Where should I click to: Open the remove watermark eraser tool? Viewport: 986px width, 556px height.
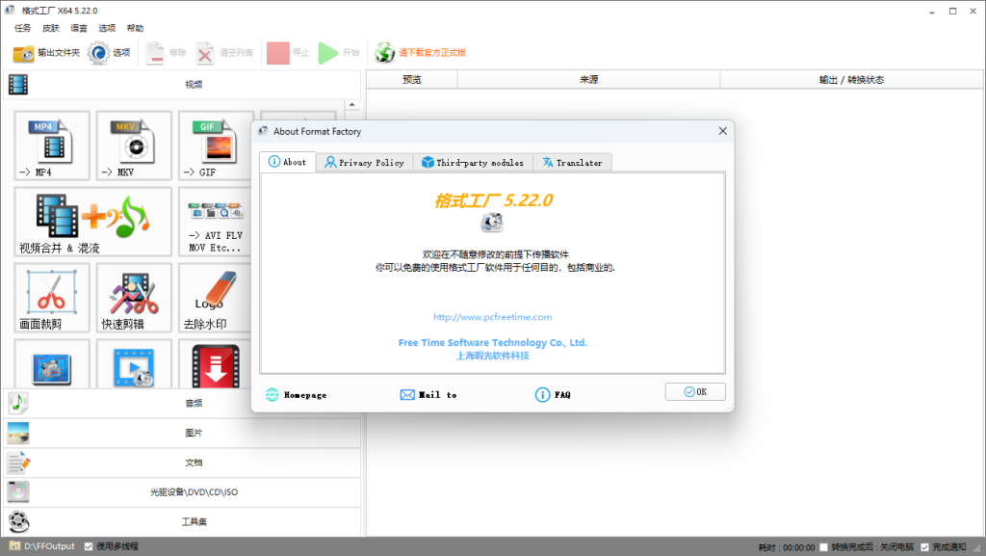pyautogui.click(x=215, y=298)
